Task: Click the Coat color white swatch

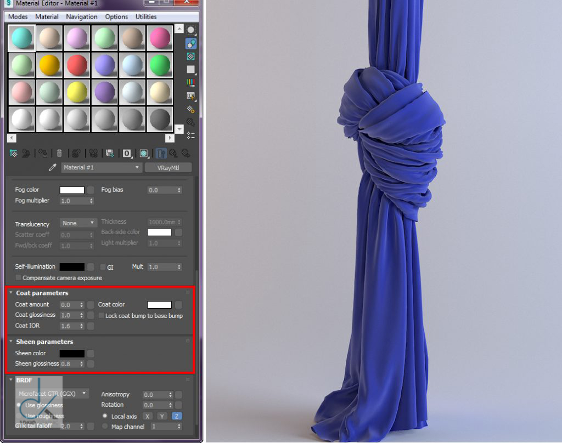Action: pyautogui.click(x=160, y=305)
